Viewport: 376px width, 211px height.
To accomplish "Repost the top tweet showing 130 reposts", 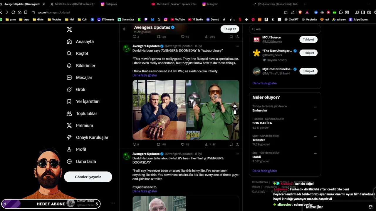I will click(161, 37).
